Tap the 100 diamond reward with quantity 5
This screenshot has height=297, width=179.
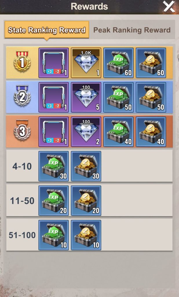coord(86,97)
